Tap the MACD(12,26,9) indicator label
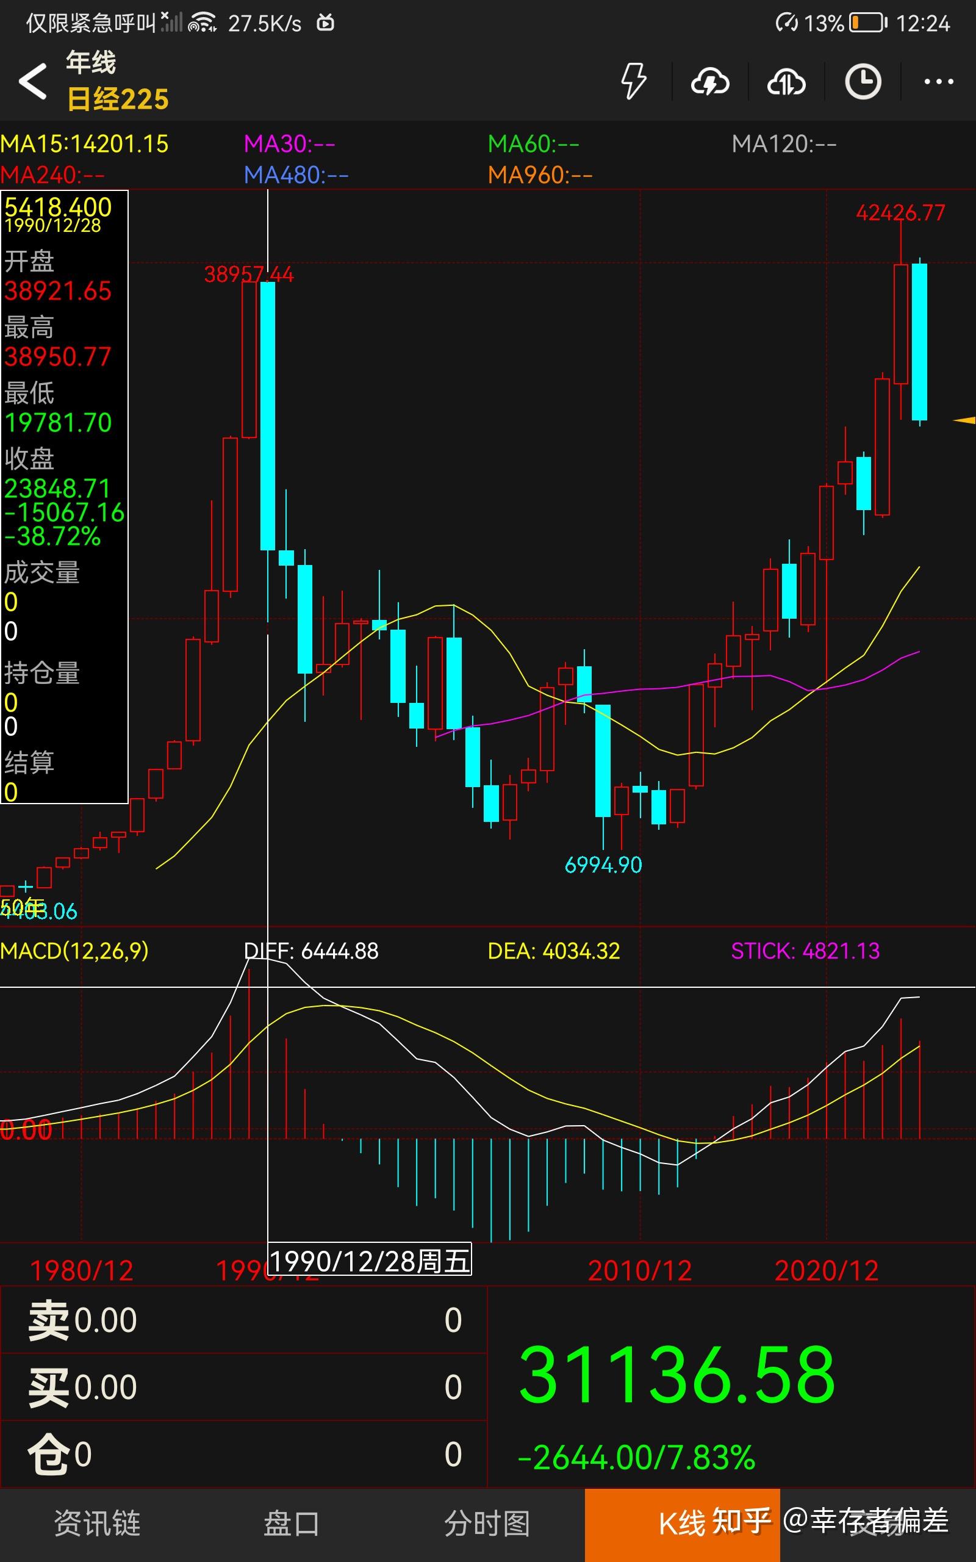Viewport: 976px width, 1562px height. tap(74, 951)
